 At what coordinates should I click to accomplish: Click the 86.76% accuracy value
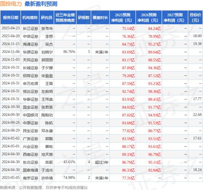[69, 52]
